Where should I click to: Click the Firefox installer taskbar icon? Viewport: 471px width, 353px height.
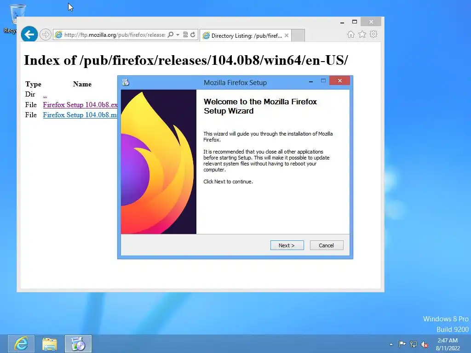click(x=78, y=344)
